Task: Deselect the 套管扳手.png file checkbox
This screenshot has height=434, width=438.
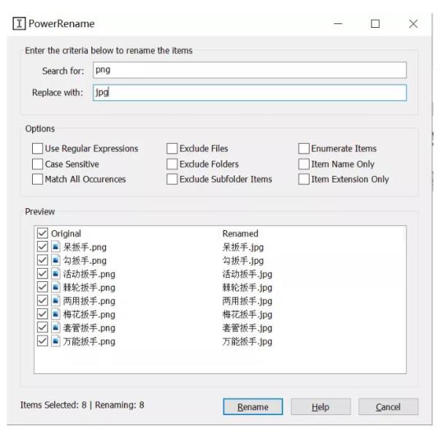Action: pos(42,328)
